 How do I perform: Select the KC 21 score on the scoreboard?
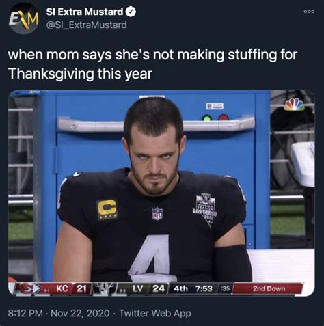pyautogui.click(x=70, y=289)
